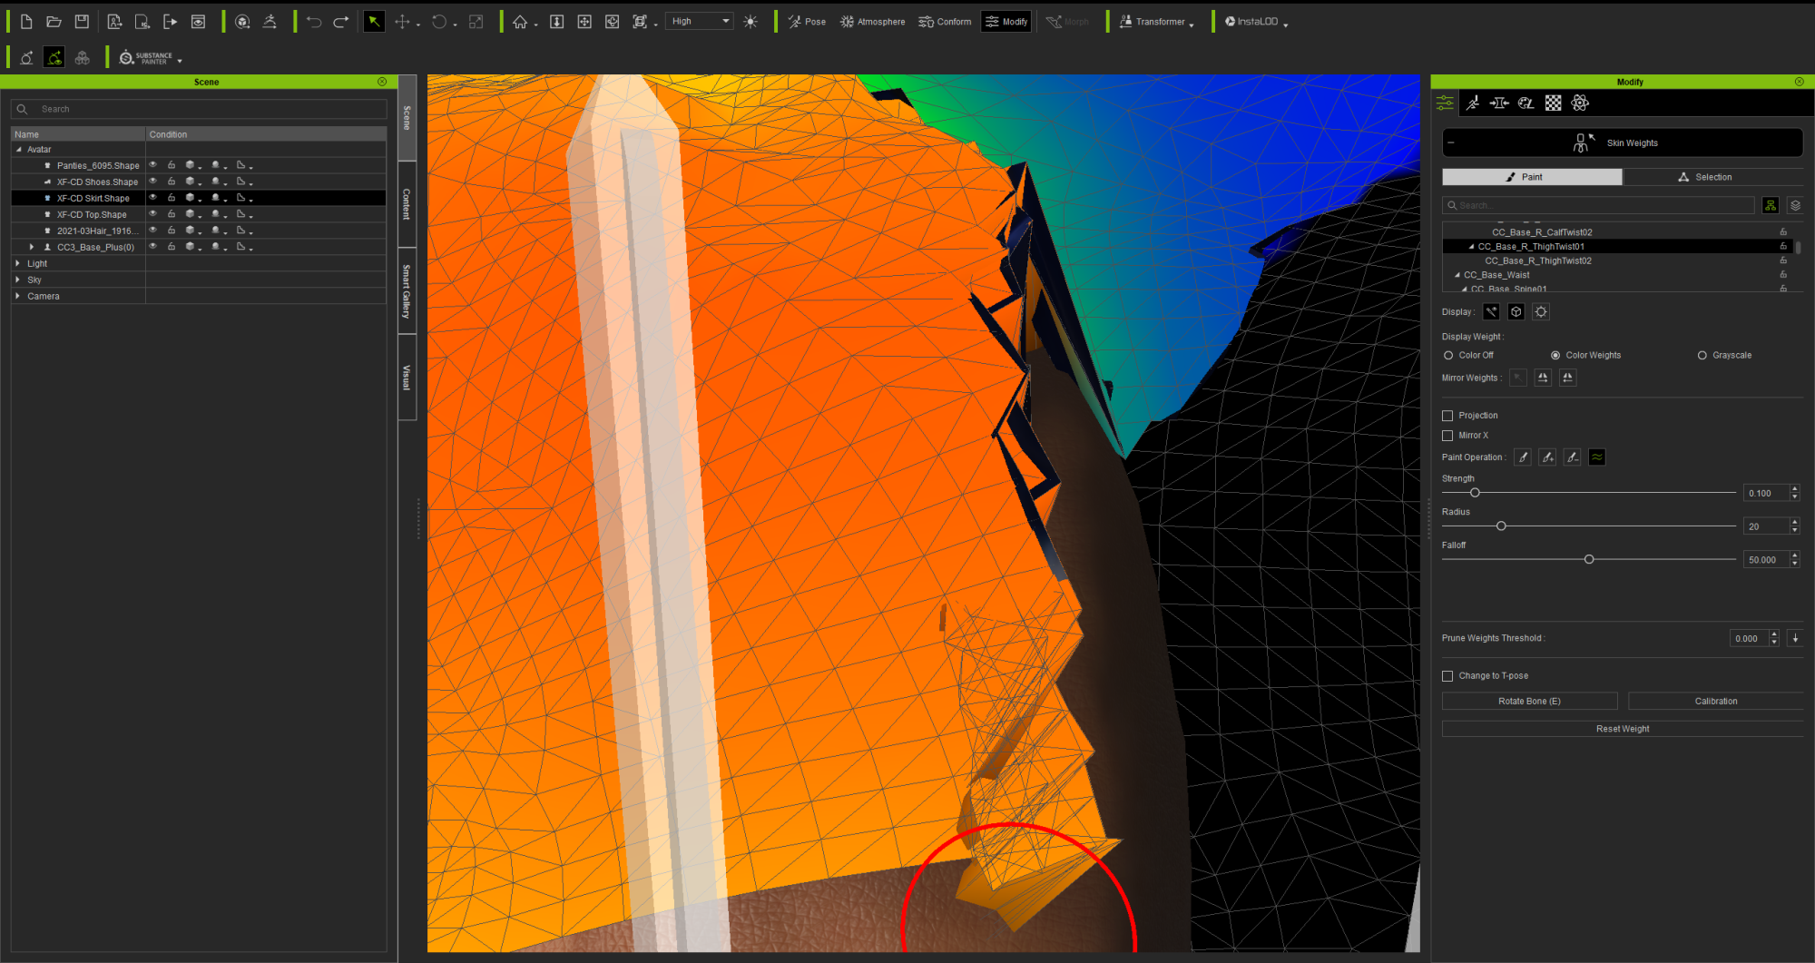This screenshot has width=1815, height=963.
Task: Open the Content side tab
Action: [407, 204]
